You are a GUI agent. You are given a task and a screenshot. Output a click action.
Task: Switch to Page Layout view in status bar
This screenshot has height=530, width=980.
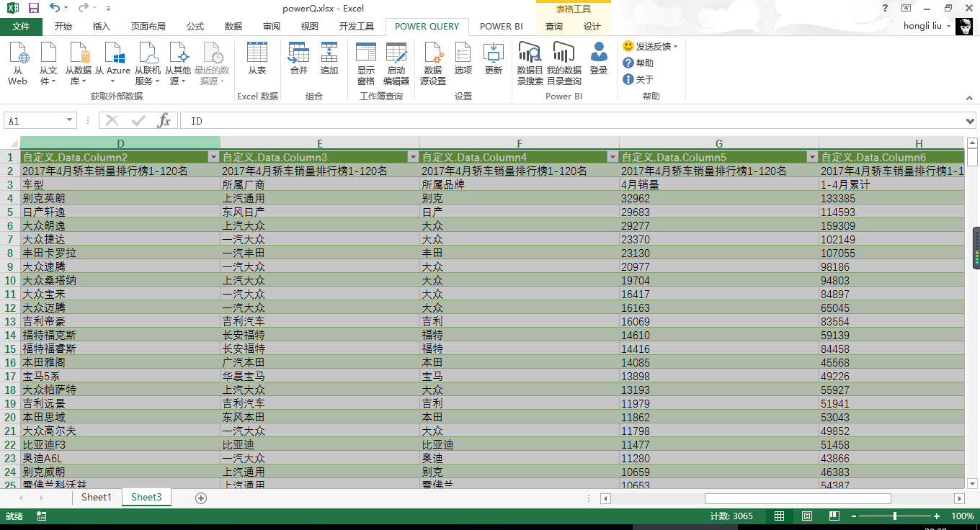click(x=807, y=516)
